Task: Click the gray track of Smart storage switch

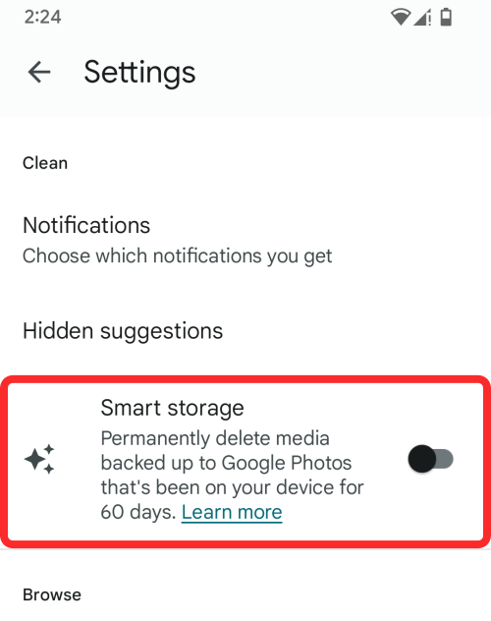Action: tap(444, 459)
